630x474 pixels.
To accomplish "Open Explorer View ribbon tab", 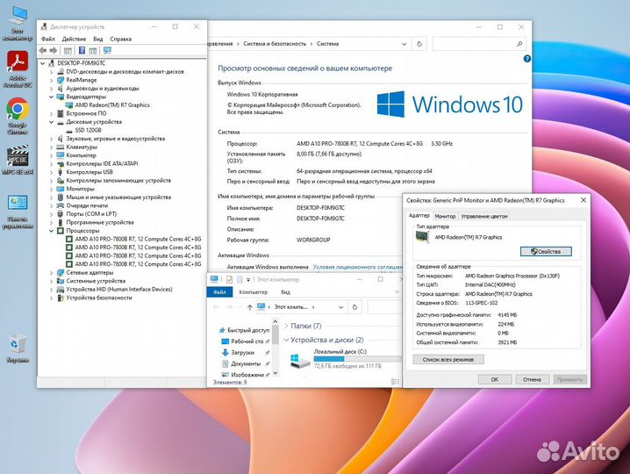I will click(286, 292).
